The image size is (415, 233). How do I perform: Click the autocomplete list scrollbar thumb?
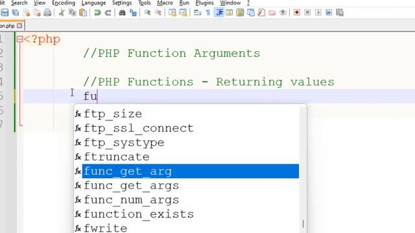coord(303,224)
